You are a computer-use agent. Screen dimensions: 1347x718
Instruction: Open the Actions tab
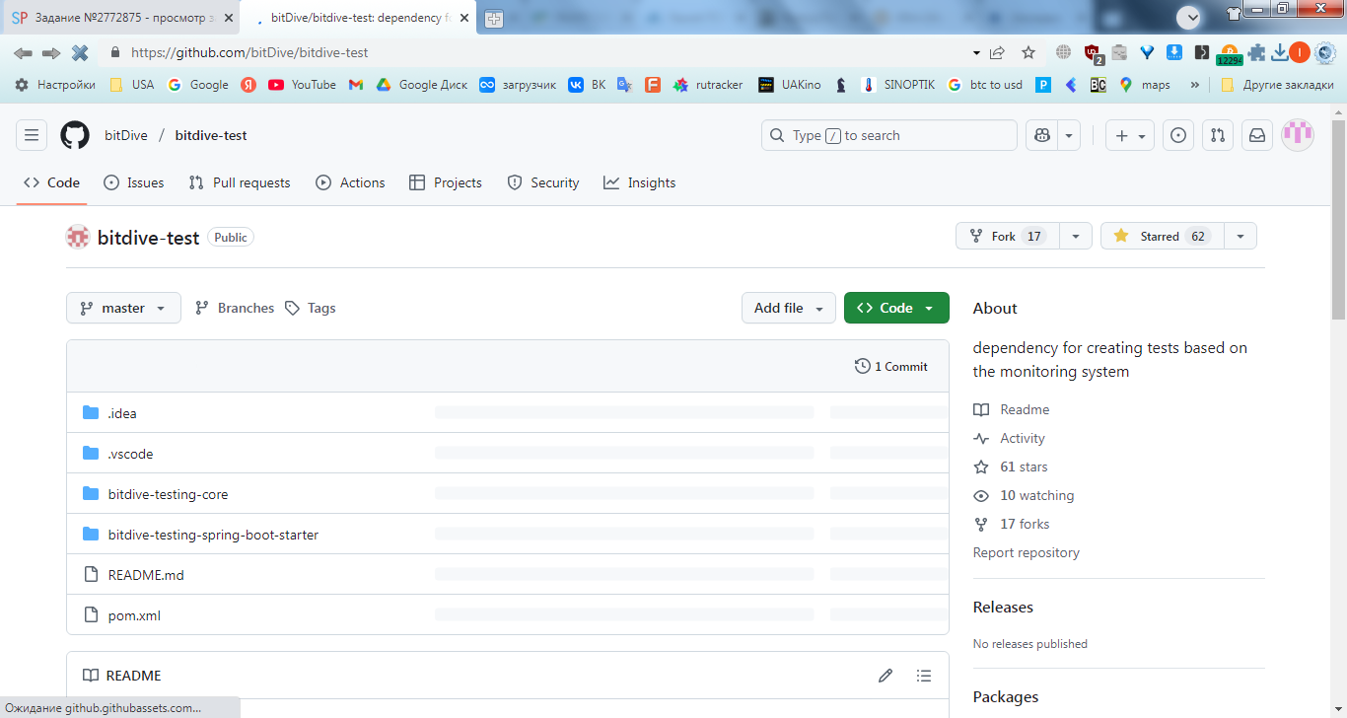coord(350,182)
